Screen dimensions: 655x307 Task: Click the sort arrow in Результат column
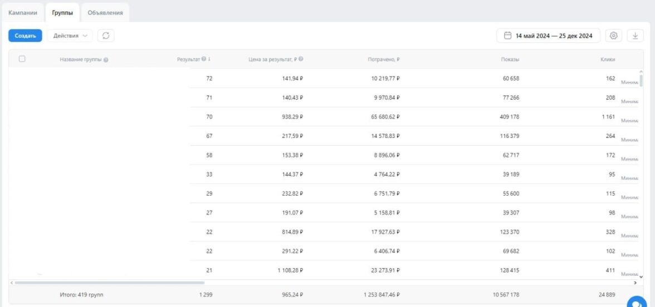pyautogui.click(x=209, y=60)
